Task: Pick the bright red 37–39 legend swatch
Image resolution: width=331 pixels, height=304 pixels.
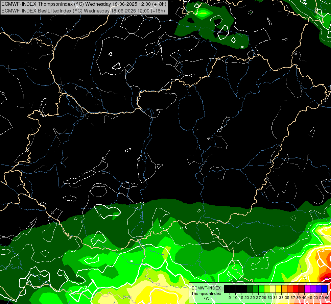Action: point(296,289)
